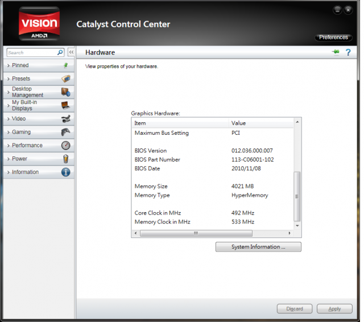
Task: Expand the Desktop Management chevron
Action: [9, 92]
